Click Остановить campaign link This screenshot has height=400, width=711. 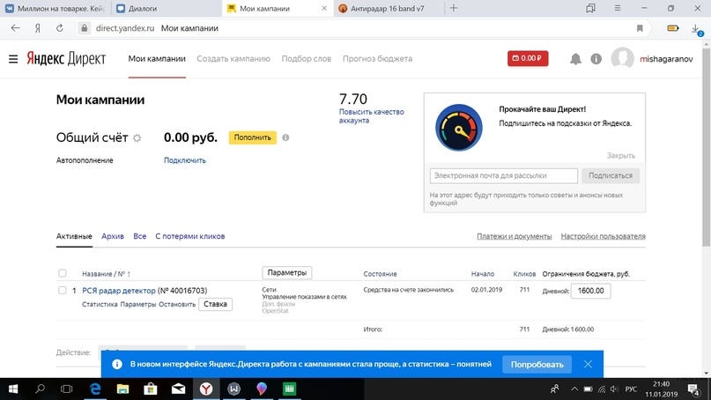coord(177,304)
